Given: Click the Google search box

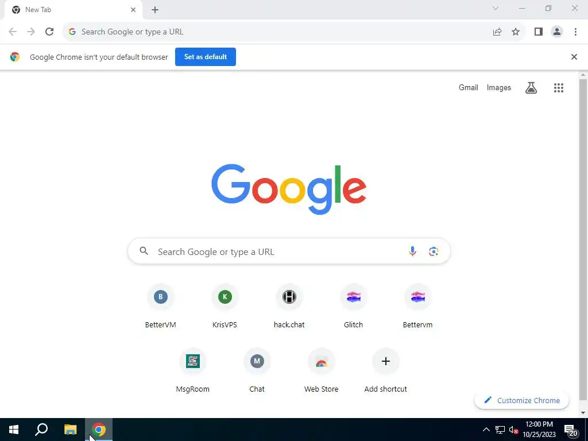Looking at the screenshot, I should 289,251.
